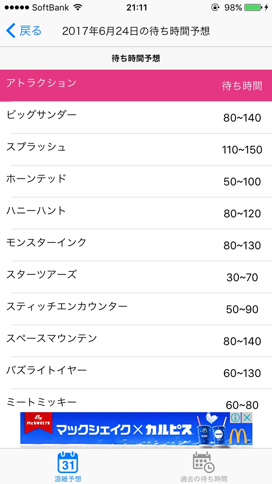The image size is (272, 484).
Task: Open the 過去の待ち時間 clock-calendar icon
Action: [203, 462]
